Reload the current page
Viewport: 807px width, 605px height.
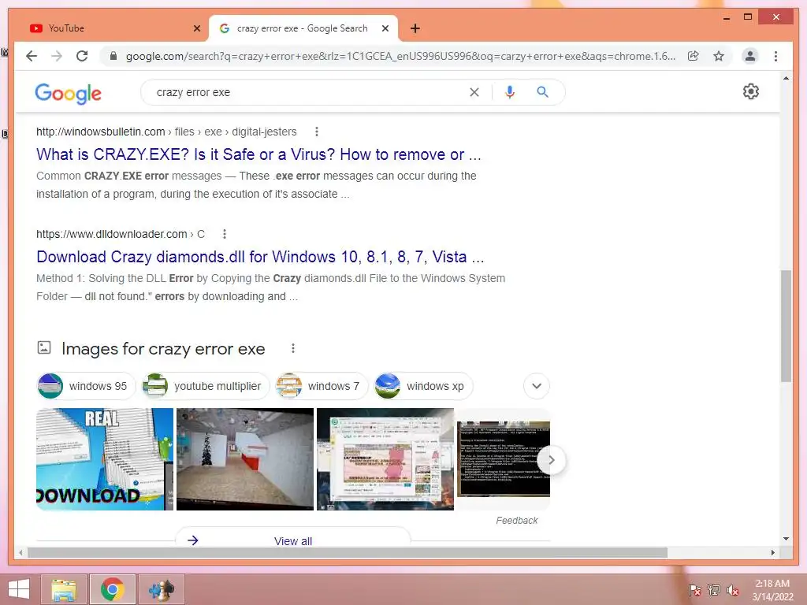point(82,56)
